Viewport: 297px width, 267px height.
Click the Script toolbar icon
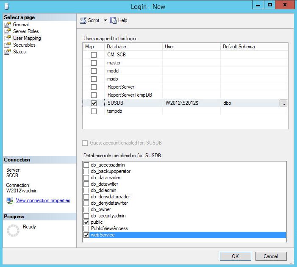[83, 20]
